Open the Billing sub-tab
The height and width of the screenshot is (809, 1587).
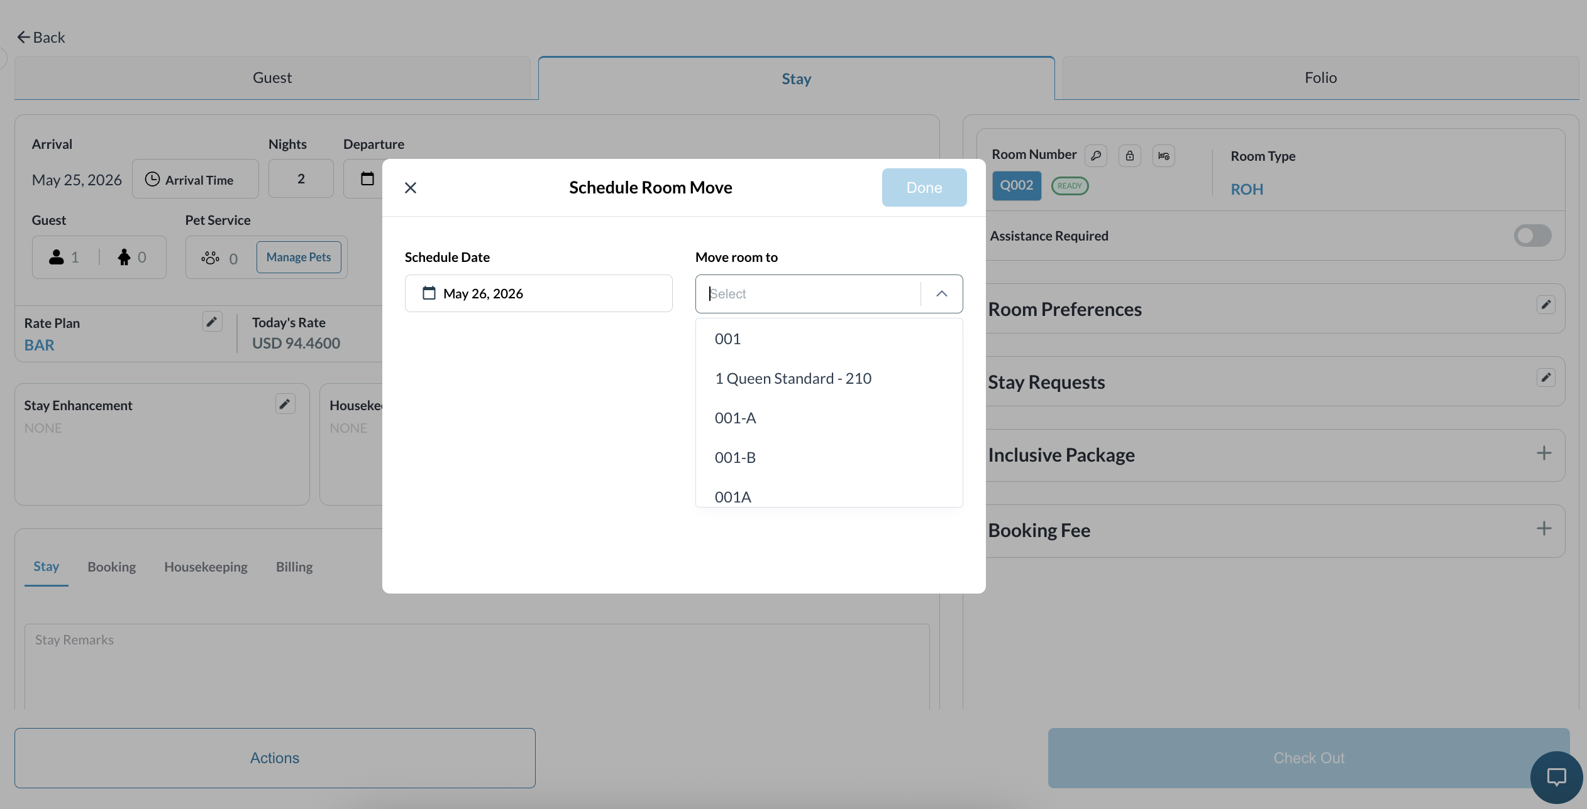click(294, 567)
